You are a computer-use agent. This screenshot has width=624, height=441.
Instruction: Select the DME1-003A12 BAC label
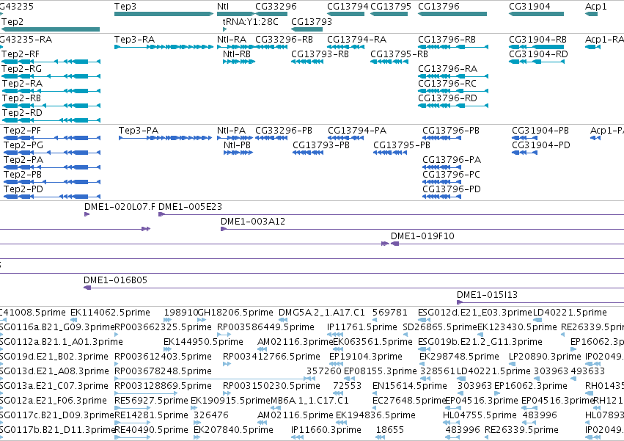tap(253, 222)
